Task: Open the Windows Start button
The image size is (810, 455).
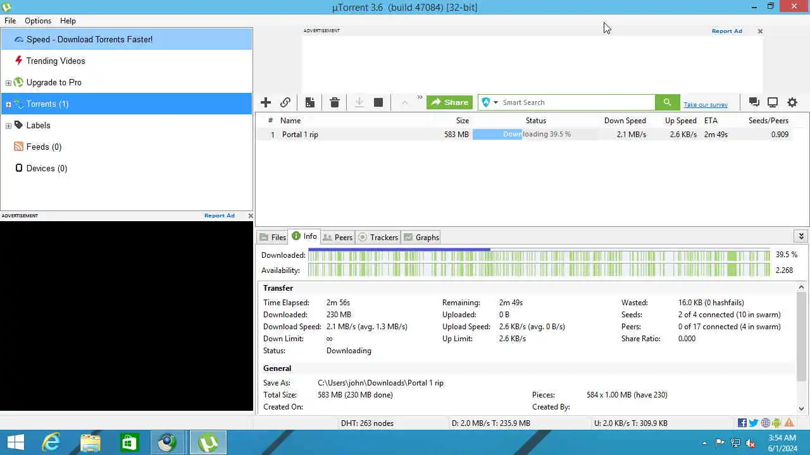Action: pos(15,442)
